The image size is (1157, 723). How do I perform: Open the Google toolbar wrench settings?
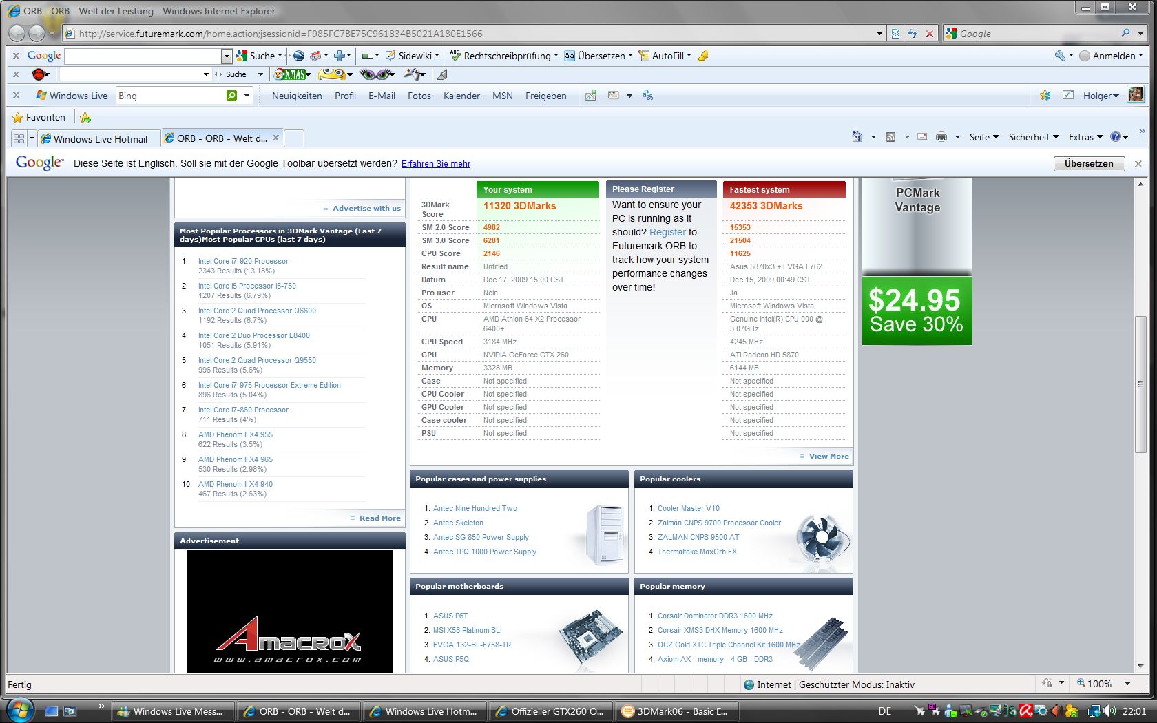coord(1060,56)
